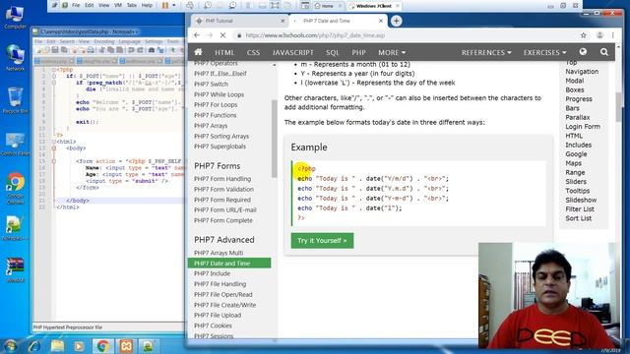The width and height of the screenshot is (630, 354).
Task: Open dropdown arrow beside VM pause button
Action: pyautogui.click(x=174, y=6)
